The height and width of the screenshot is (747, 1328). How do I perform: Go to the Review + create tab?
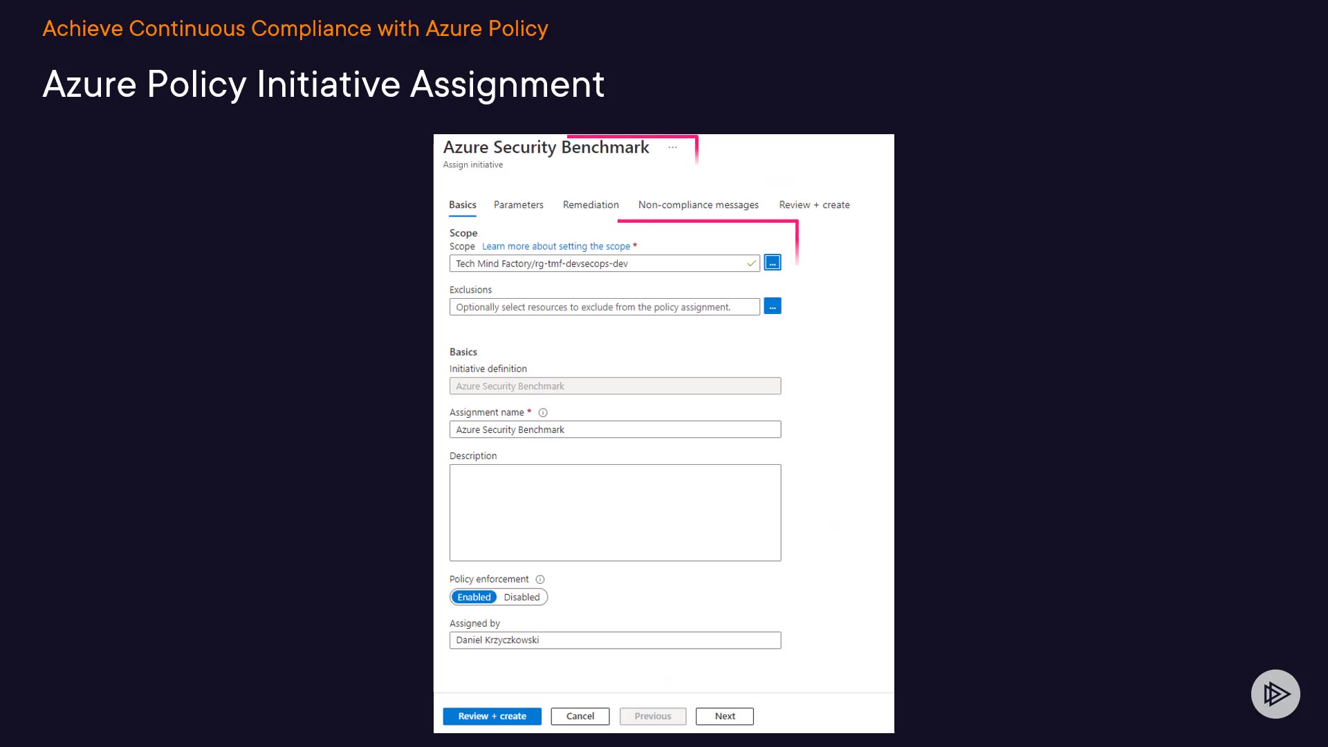pyautogui.click(x=814, y=205)
